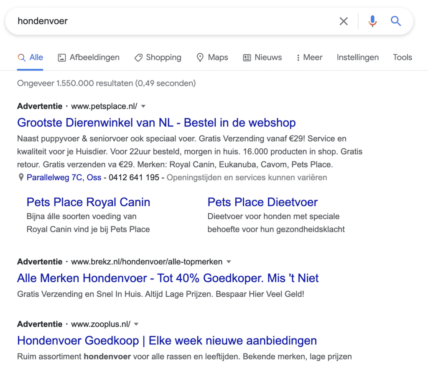
Task: Open the Parallelweg 7C, Oss address link
Action: (64, 177)
